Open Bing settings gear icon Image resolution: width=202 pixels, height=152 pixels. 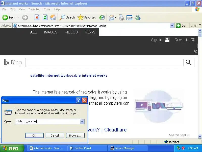[195, 51]
